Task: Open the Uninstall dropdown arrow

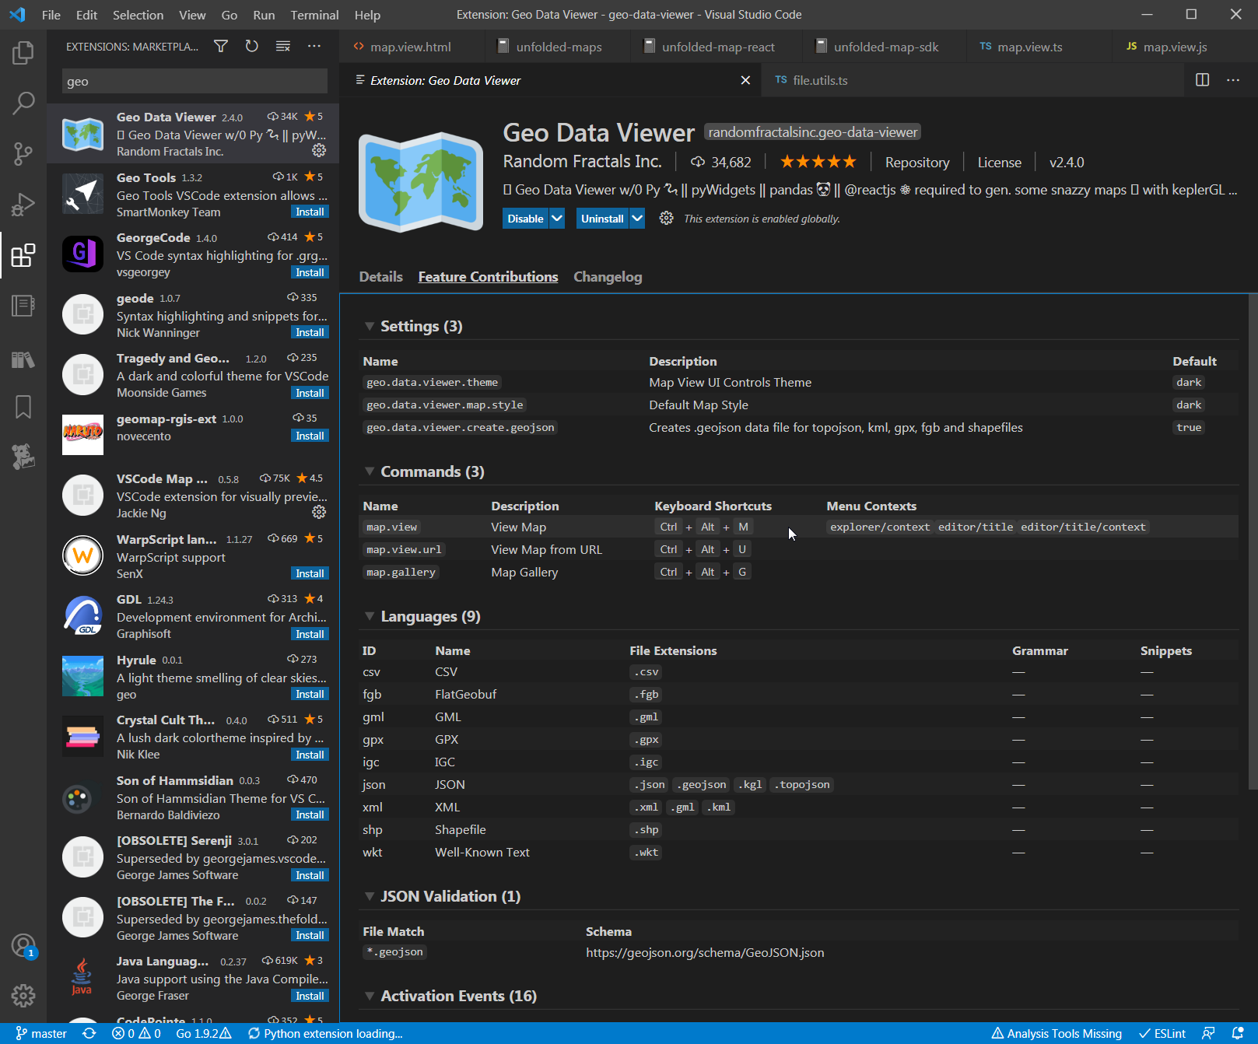Action: (x=637, y=219)
